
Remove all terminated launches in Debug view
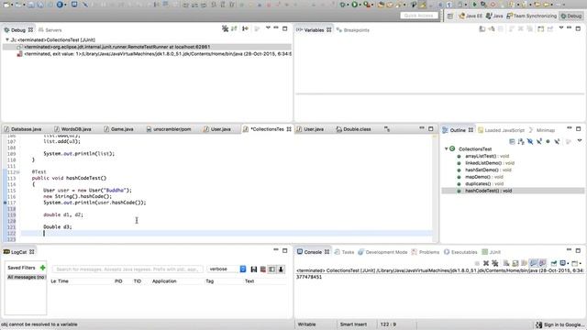click(225, 28)
